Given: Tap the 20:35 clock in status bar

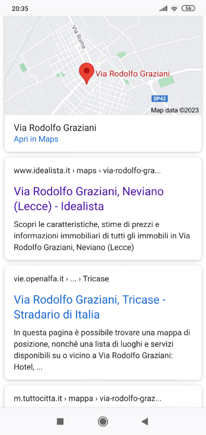Looking at the screenshot, I should coord(20,8).
